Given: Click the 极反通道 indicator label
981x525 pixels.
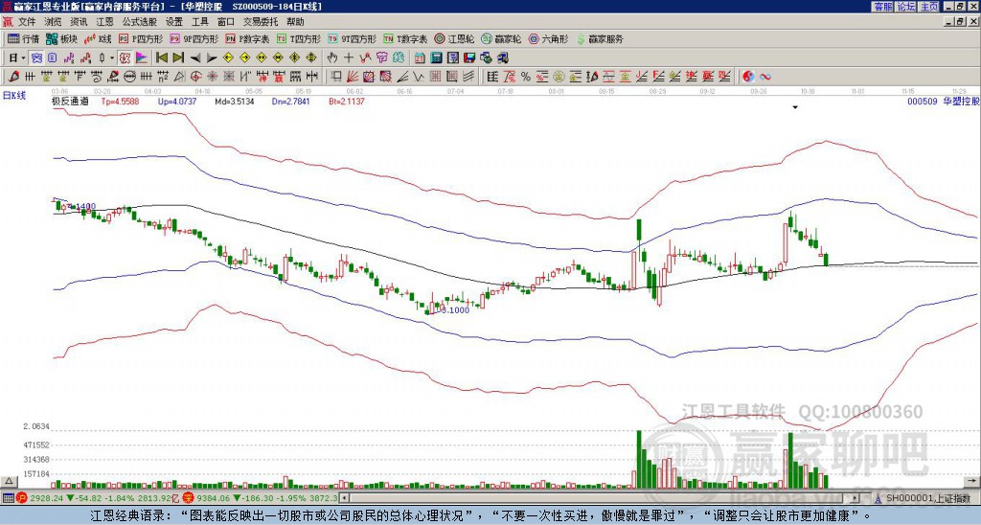Looking at the screenshot, I should point(70,101).
